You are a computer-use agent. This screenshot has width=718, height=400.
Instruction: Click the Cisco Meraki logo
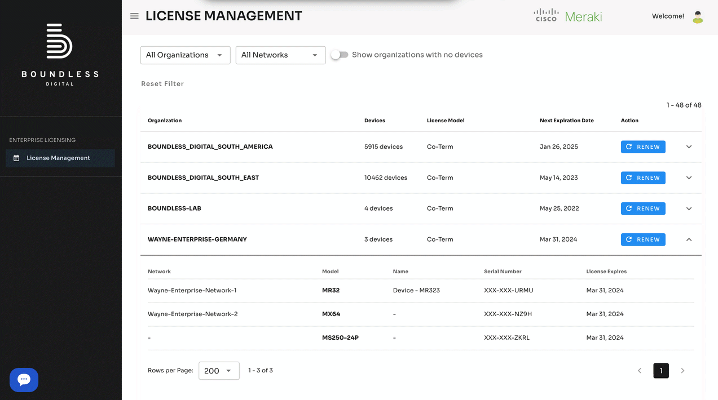point(567,16)
